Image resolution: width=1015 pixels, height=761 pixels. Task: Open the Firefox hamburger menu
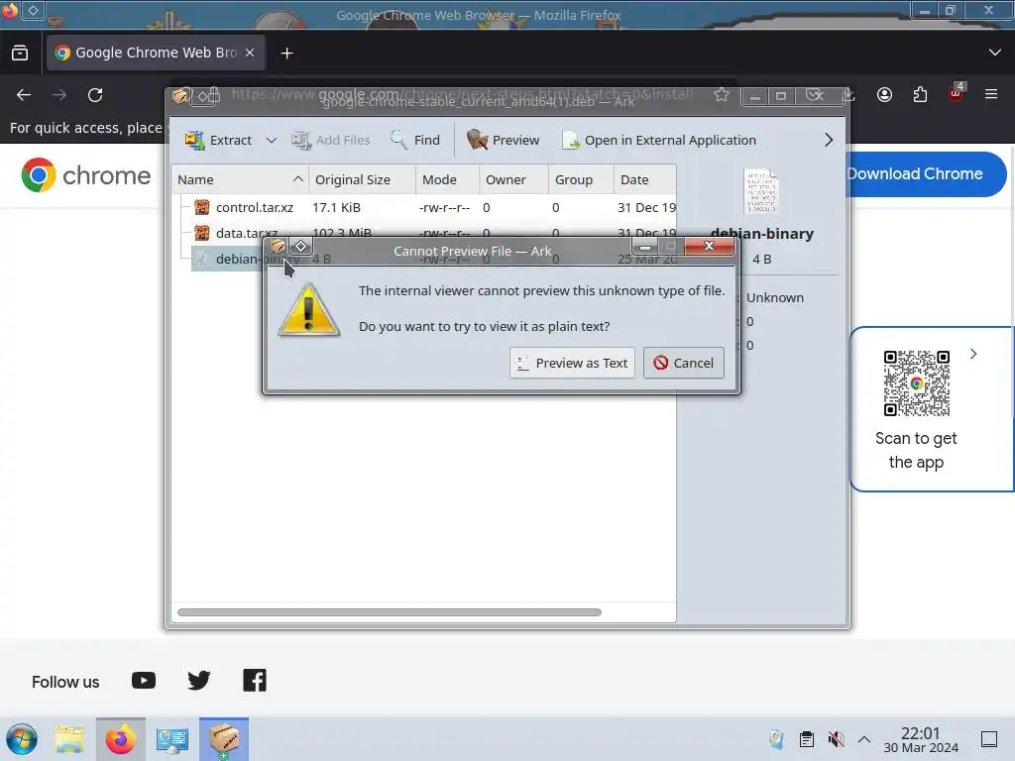[991, 94]
